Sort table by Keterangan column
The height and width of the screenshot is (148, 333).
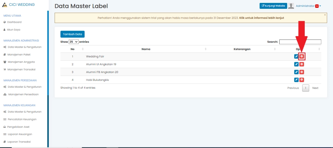tap(242, 49)
